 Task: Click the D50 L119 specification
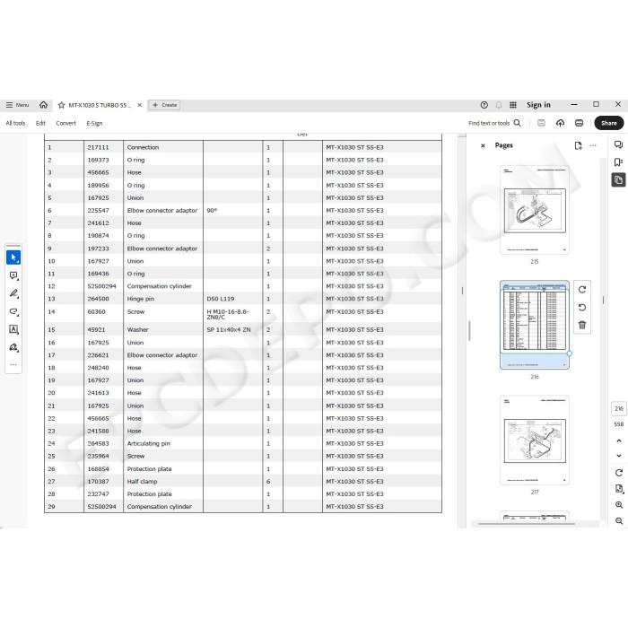(x=221, y=299)
